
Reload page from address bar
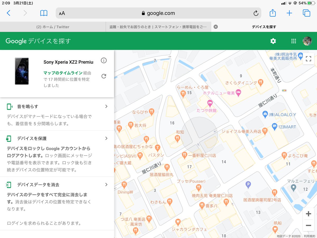pos(255,13)
